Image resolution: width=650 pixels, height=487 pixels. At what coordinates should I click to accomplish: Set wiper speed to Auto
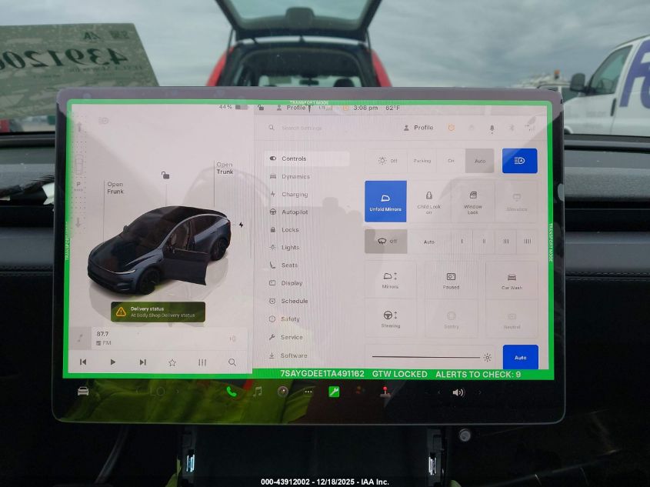(428, 241)
